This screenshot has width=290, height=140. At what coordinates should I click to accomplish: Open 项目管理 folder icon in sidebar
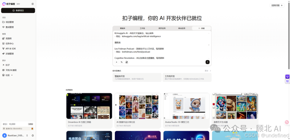(3, 22)
